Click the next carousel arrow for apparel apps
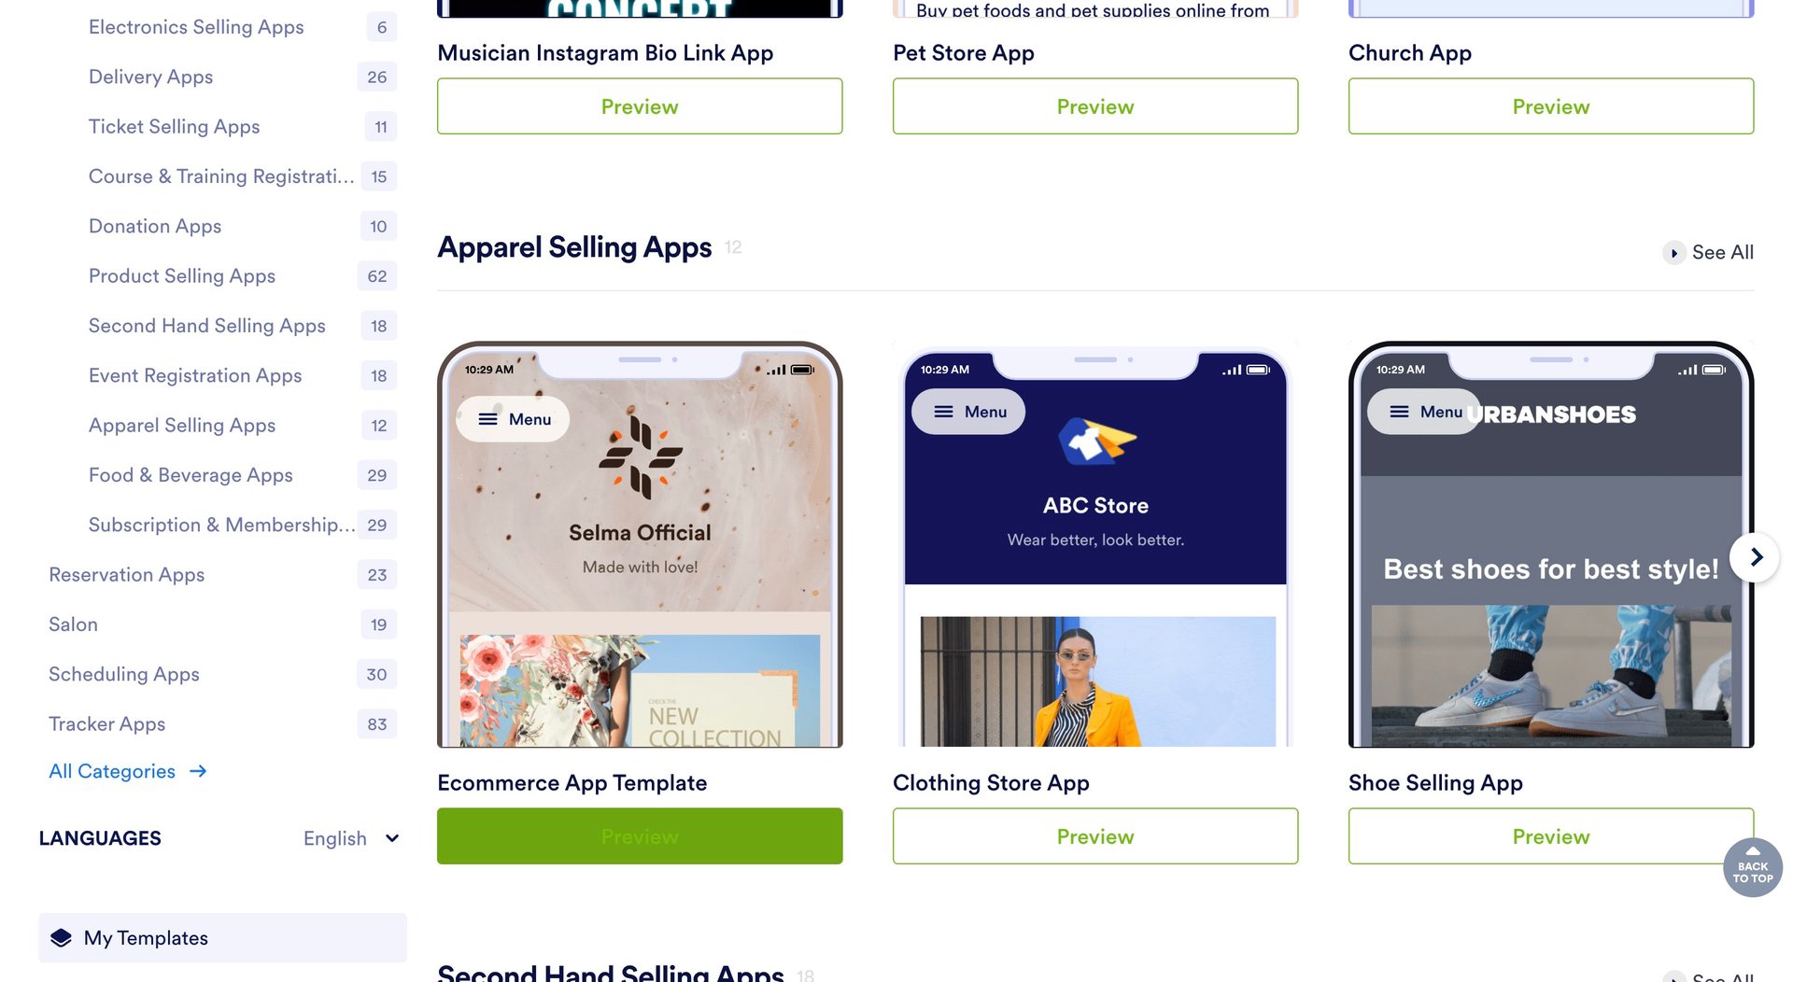This screenshot has width=1793, height=982. coord(1754,557)
